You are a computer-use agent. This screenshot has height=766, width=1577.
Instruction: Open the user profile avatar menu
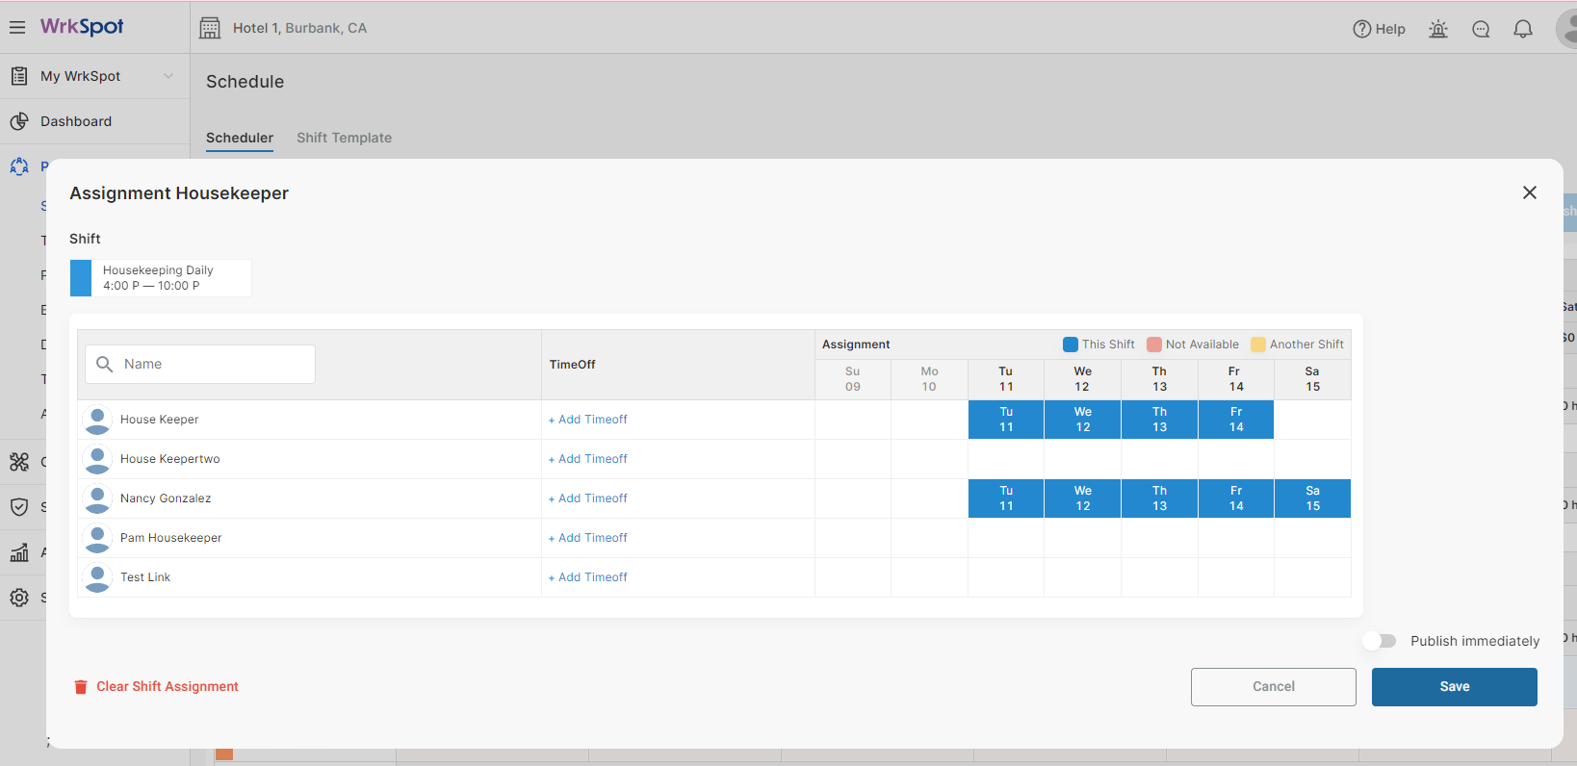click(1567, 29)
